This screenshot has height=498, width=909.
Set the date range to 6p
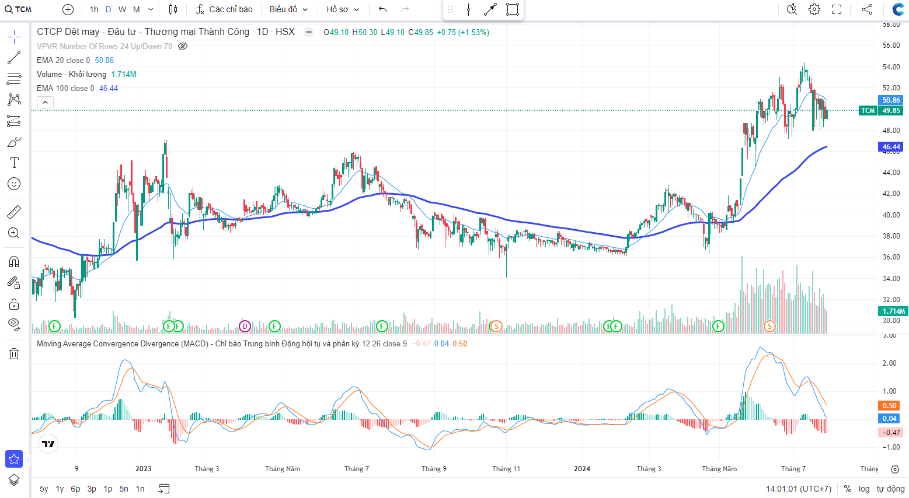pos(75,489)
